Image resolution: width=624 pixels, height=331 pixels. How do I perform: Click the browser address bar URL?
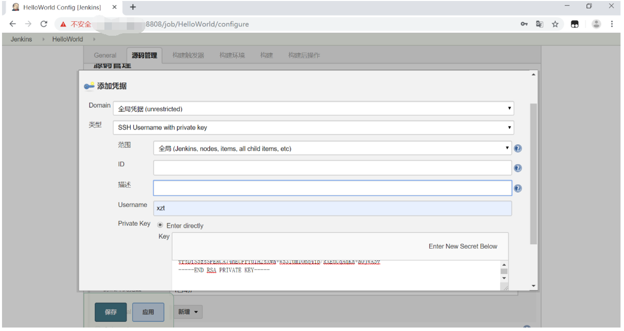[197, 24]
